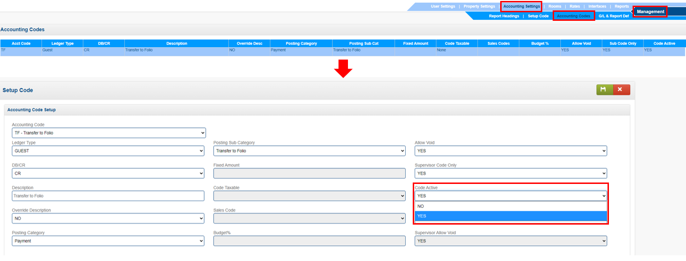Image resolution: width=686 pixels, height=261 pixels.
Task: Open G/L & Report Def submenu
Action: pyautogui.click(x=614, y=16)
